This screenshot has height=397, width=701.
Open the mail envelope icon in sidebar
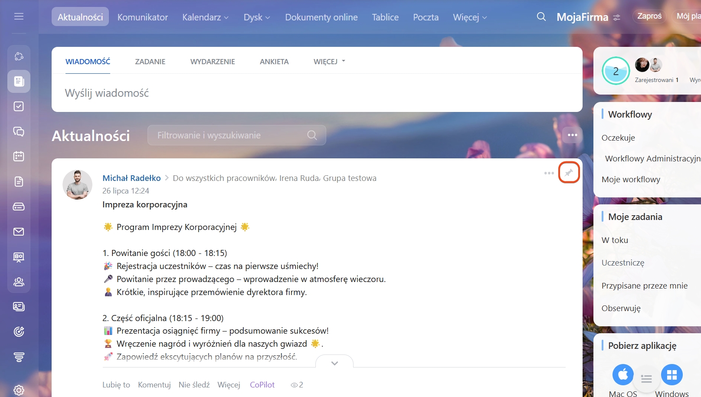[x=19, y=232]
